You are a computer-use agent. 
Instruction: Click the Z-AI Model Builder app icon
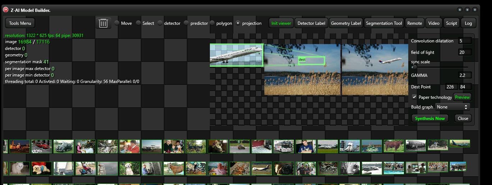(6, 10)
